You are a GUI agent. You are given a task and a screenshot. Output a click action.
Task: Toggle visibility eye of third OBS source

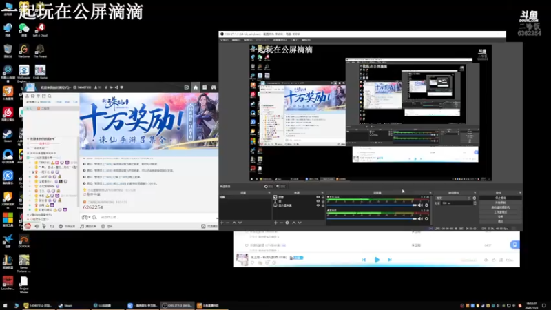click(x=318, y=205)
